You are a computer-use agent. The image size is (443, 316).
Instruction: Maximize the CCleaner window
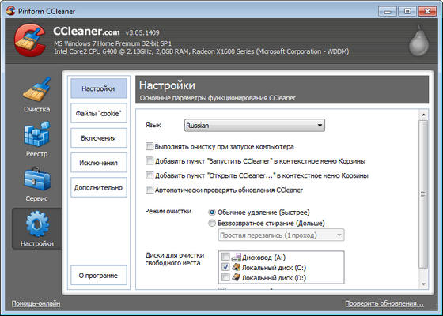[x=407, y=12]
